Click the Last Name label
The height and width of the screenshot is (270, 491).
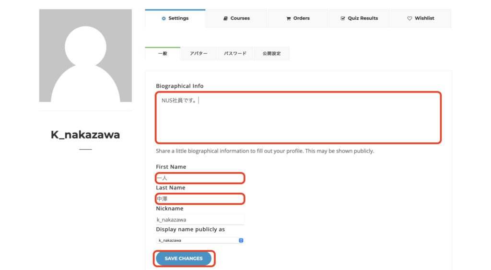pos(171,188)
